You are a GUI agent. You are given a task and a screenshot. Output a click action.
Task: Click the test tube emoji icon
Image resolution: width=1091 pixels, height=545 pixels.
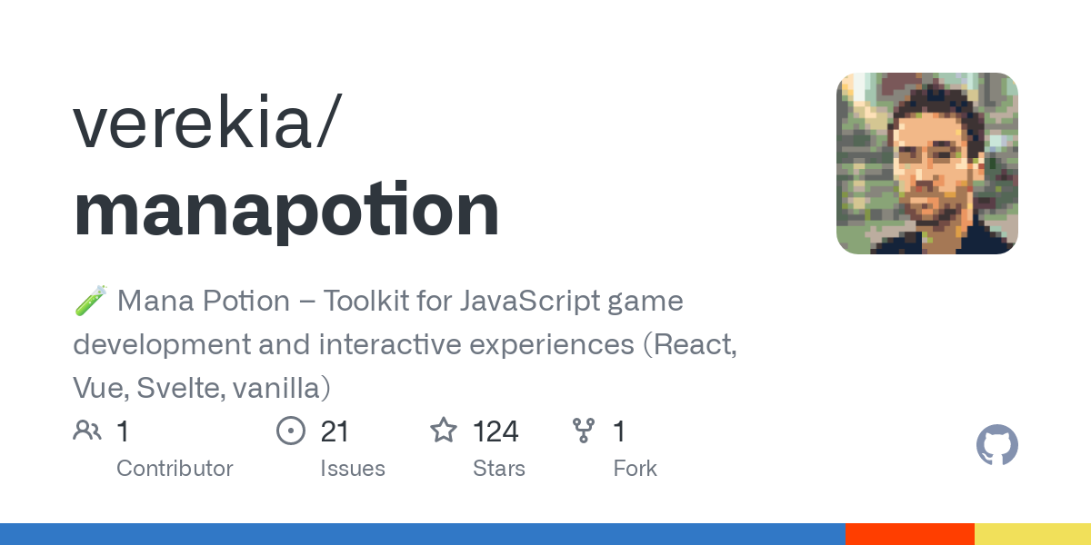[x=90, y=301]
